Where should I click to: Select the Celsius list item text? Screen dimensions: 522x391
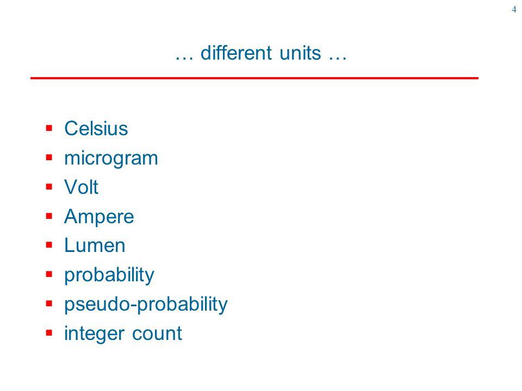coord(96,128)
